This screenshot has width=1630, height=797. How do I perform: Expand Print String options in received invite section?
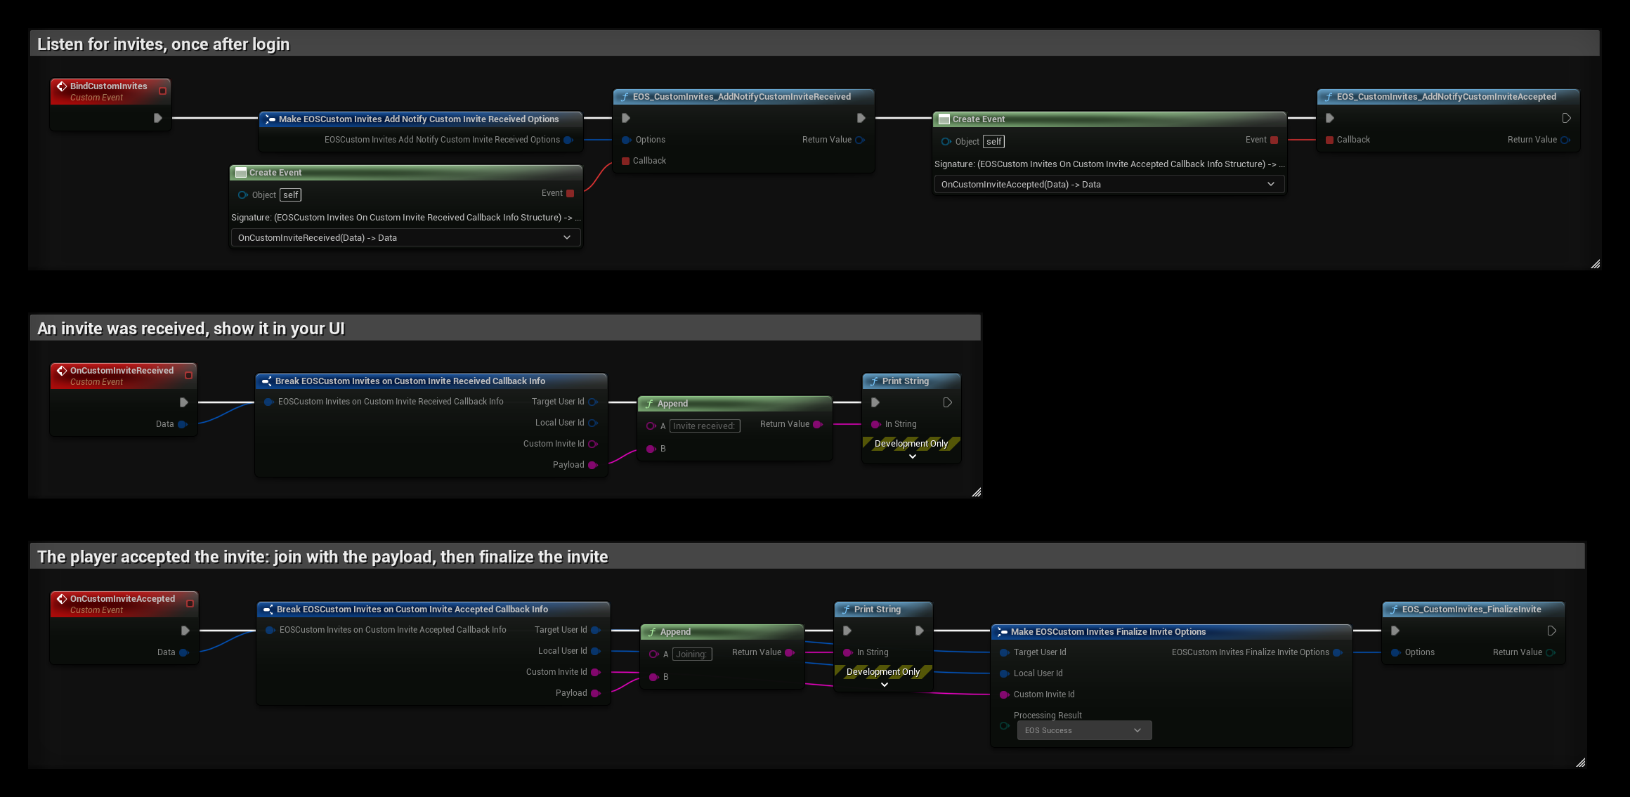[912, 456]
